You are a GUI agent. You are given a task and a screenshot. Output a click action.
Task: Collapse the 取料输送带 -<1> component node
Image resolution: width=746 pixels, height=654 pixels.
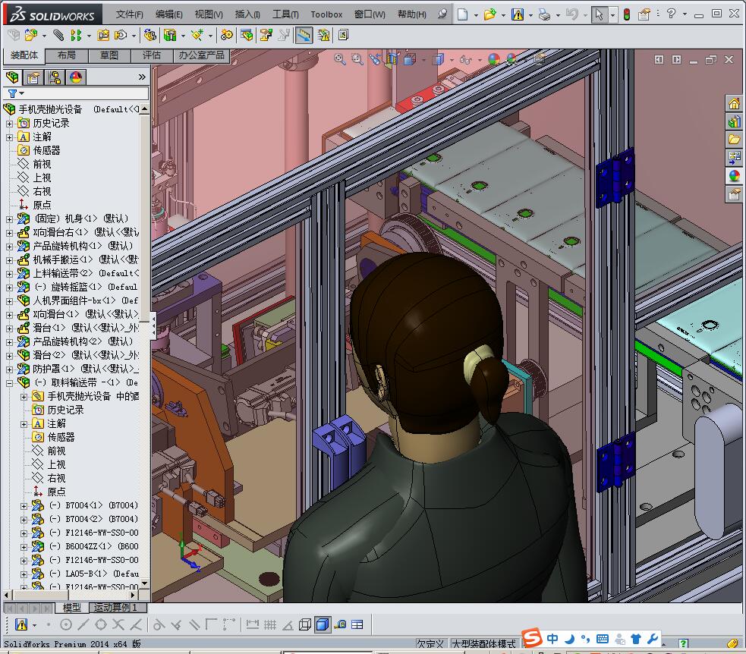pos(10,383)
